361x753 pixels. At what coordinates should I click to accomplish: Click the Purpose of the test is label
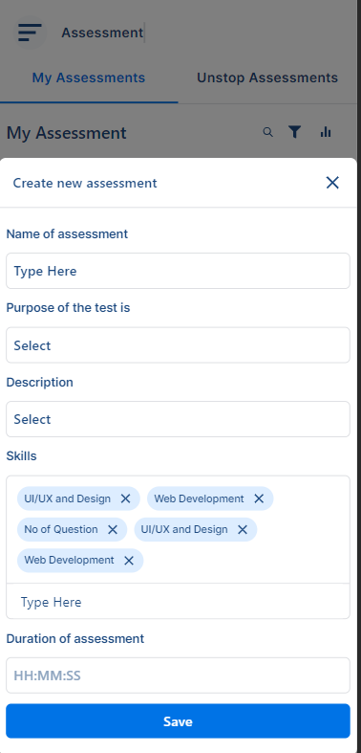pyautogui.click(x=68, y=308)
